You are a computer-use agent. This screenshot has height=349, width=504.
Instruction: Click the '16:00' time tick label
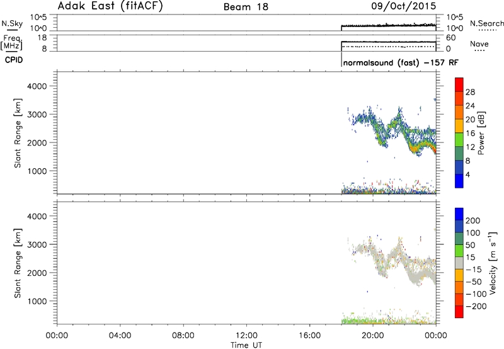pyautogui.click(x=309, y=336)
